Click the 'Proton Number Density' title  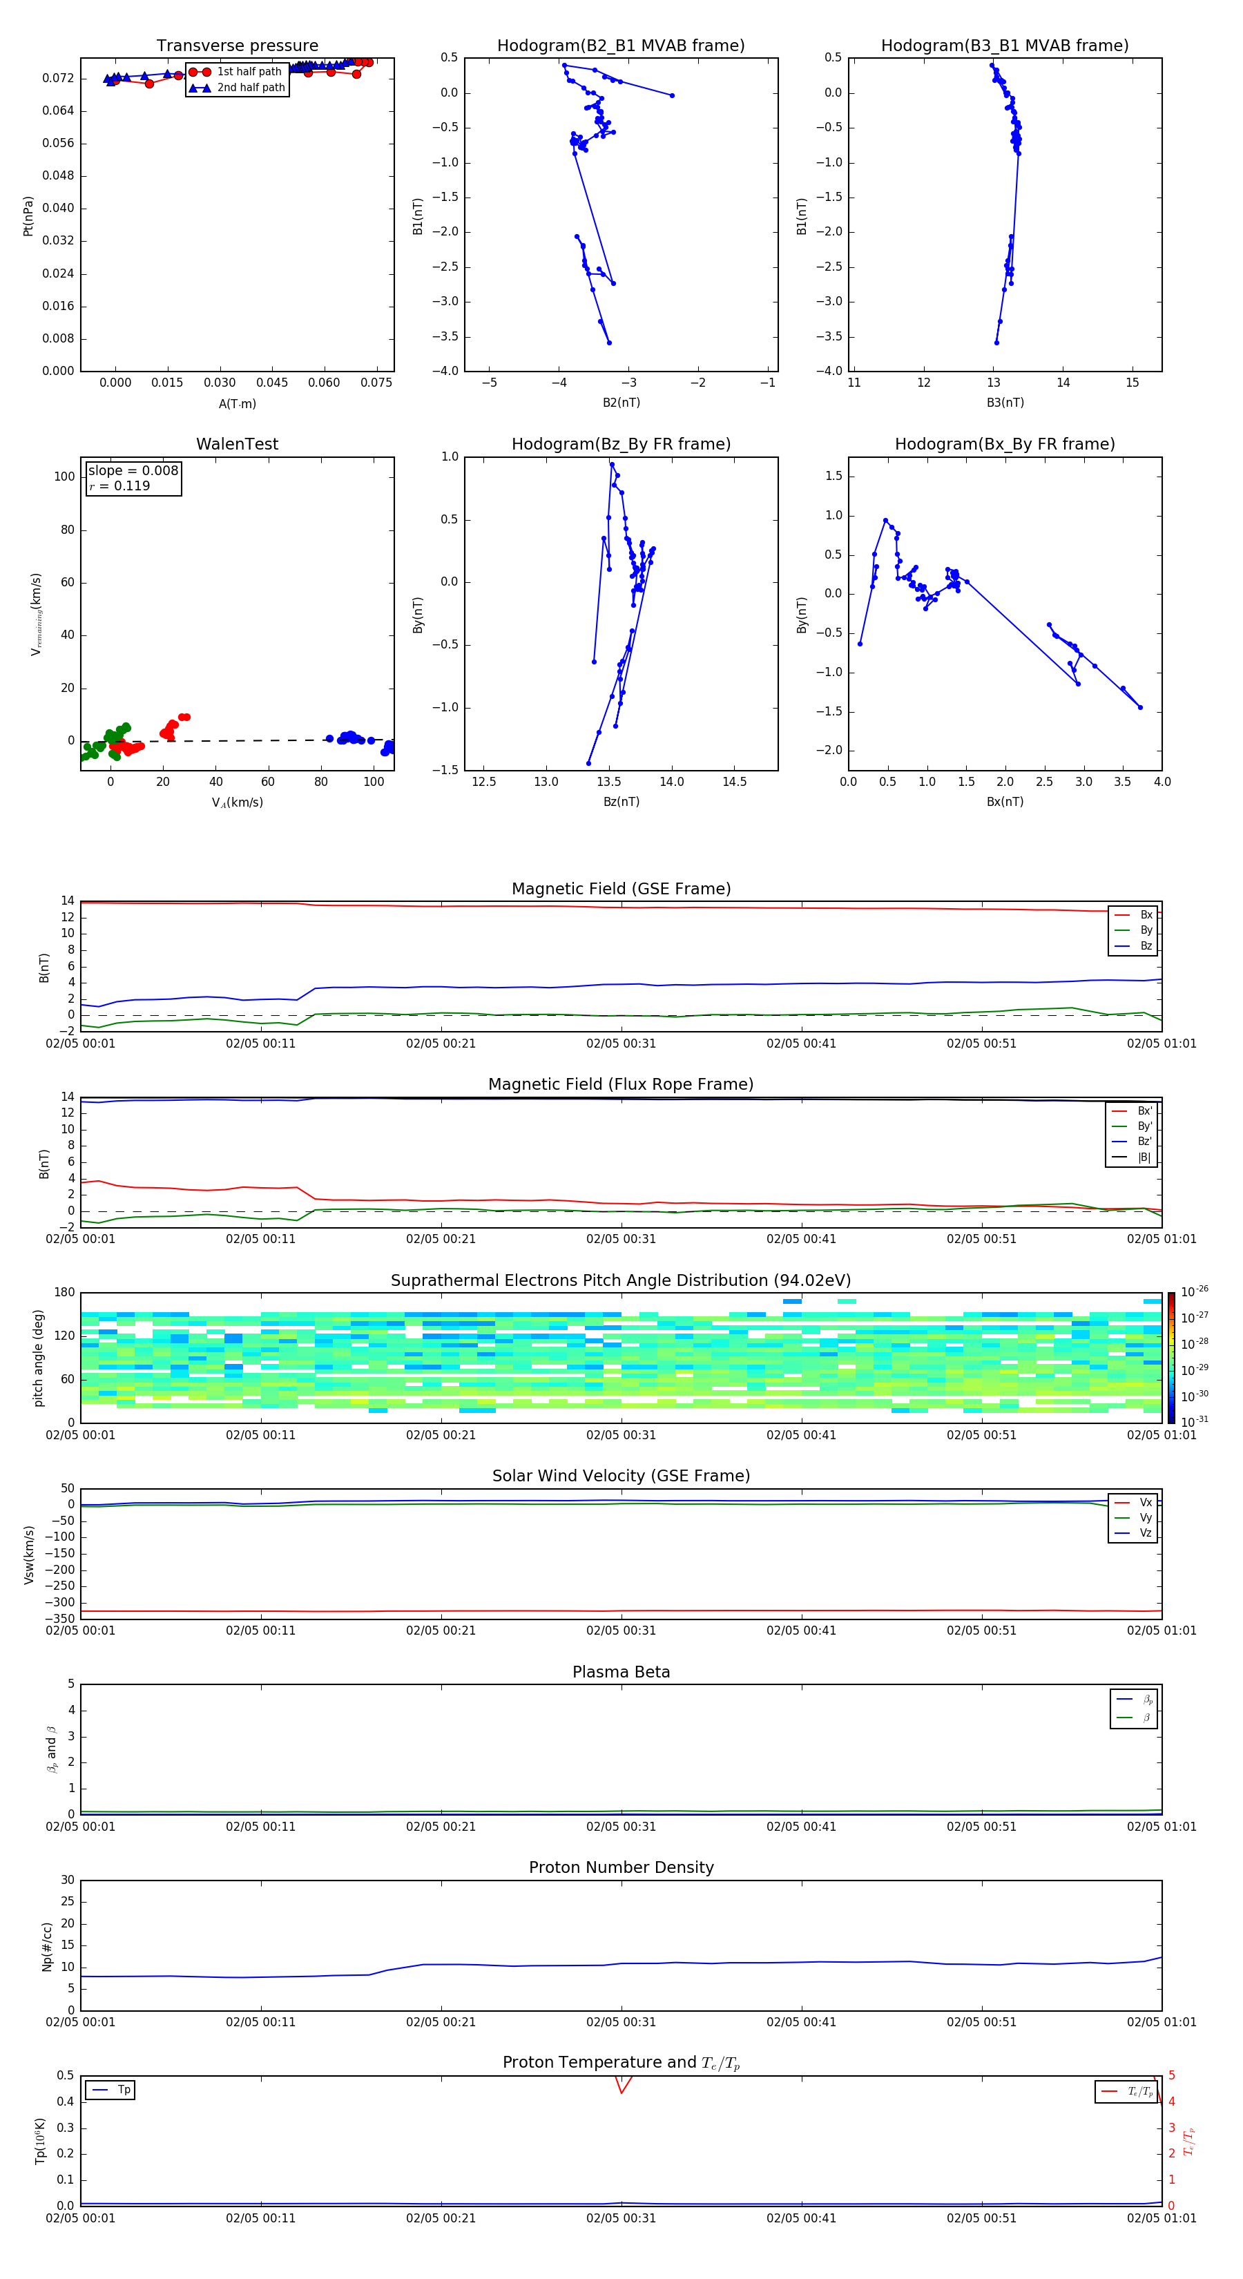[621, 1867]
